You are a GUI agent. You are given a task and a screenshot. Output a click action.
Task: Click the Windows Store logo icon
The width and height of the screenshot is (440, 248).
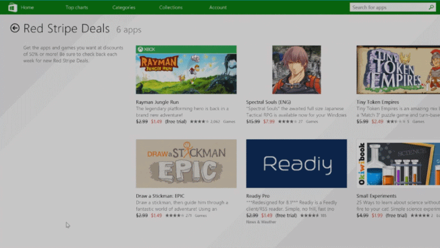[11, 7]
